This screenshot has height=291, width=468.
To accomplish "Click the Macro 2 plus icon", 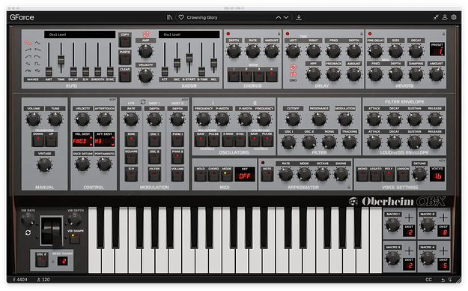I will pyautogui.click(x=443, y=217).
